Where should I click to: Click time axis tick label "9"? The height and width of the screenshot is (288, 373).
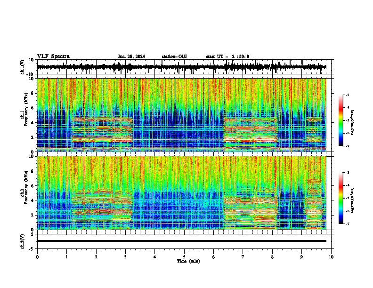click(x=301, y=257)
